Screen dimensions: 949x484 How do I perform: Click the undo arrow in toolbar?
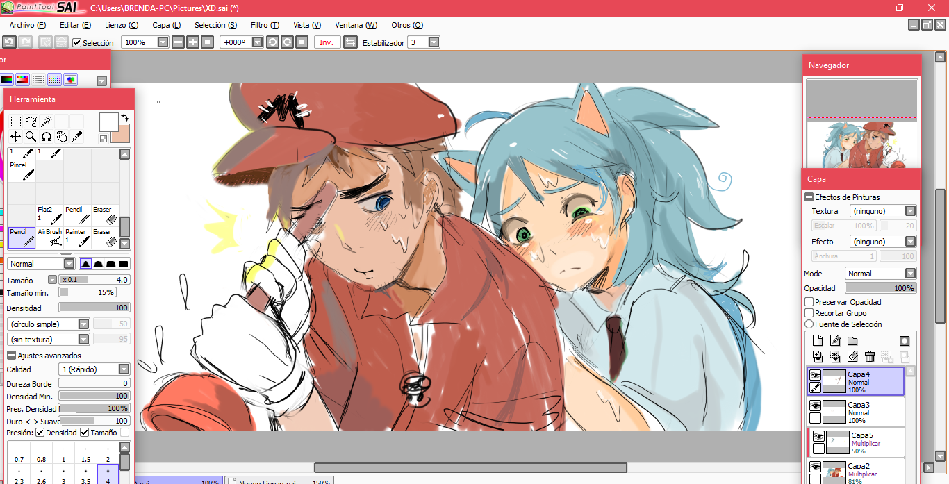pos(9,42)
